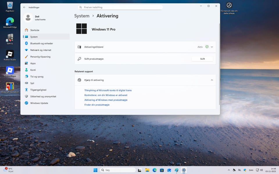Open Netværk og internet page
Image resolution: width=279 pixels, height=174 pixels.
41,50
